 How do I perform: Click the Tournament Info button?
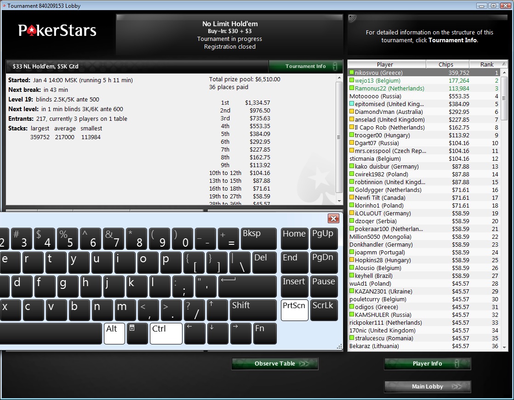pos(306,66)
